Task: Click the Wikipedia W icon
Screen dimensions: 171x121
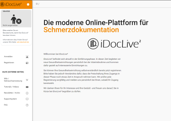Action: 27,80
